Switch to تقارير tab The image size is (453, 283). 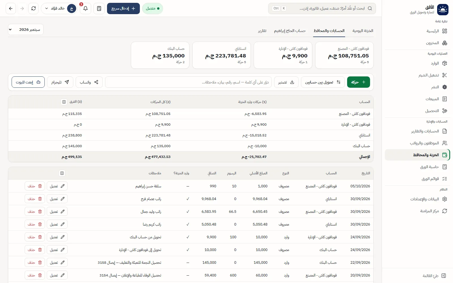[262, 31]
